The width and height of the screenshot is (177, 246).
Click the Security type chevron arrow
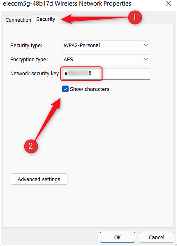point(146,45)
